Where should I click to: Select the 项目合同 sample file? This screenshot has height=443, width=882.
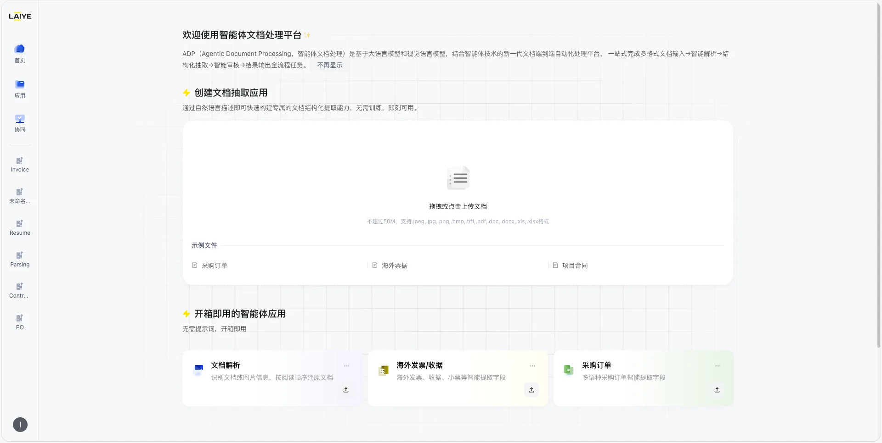tap(571, 266)
